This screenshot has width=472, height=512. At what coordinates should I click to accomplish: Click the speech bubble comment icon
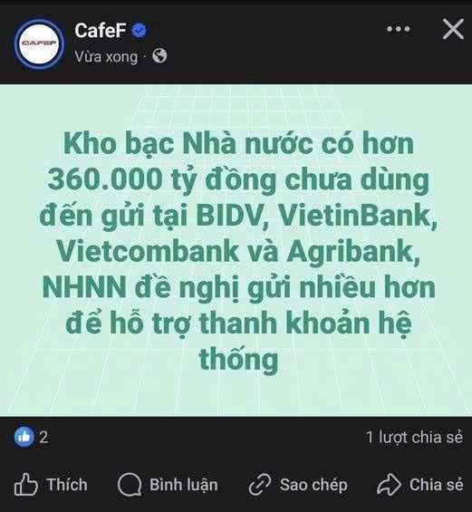130,485
